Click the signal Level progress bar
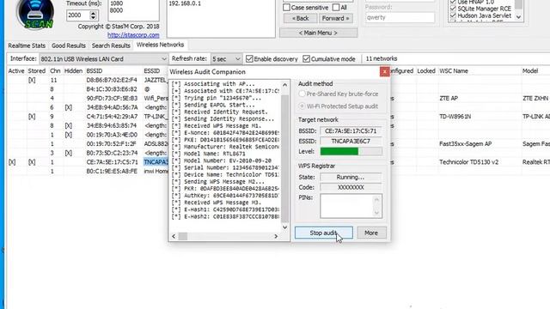The image size is (550, 309). point(351,151)
